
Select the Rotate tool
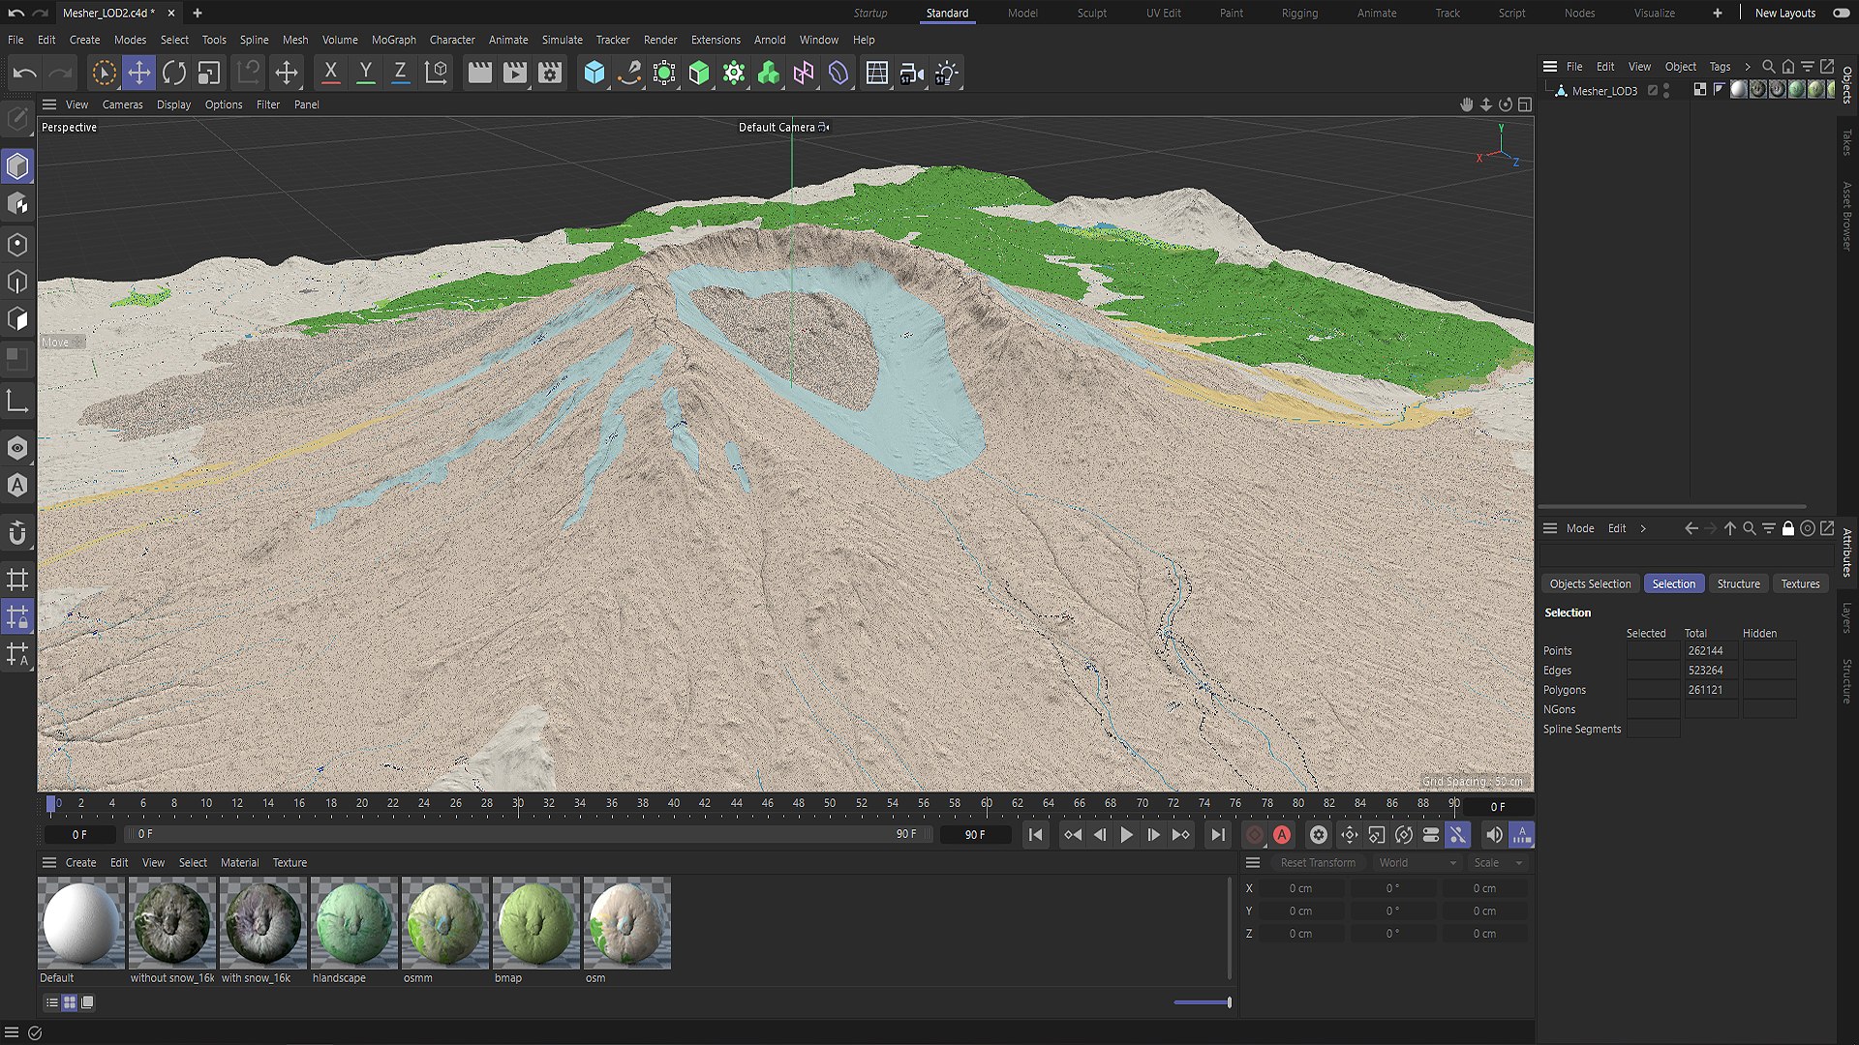point(174,73)
